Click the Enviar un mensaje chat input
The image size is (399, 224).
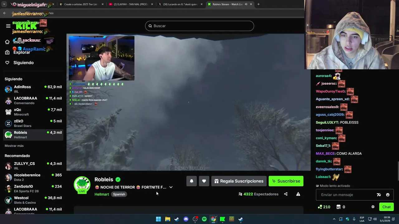point(346,195)
